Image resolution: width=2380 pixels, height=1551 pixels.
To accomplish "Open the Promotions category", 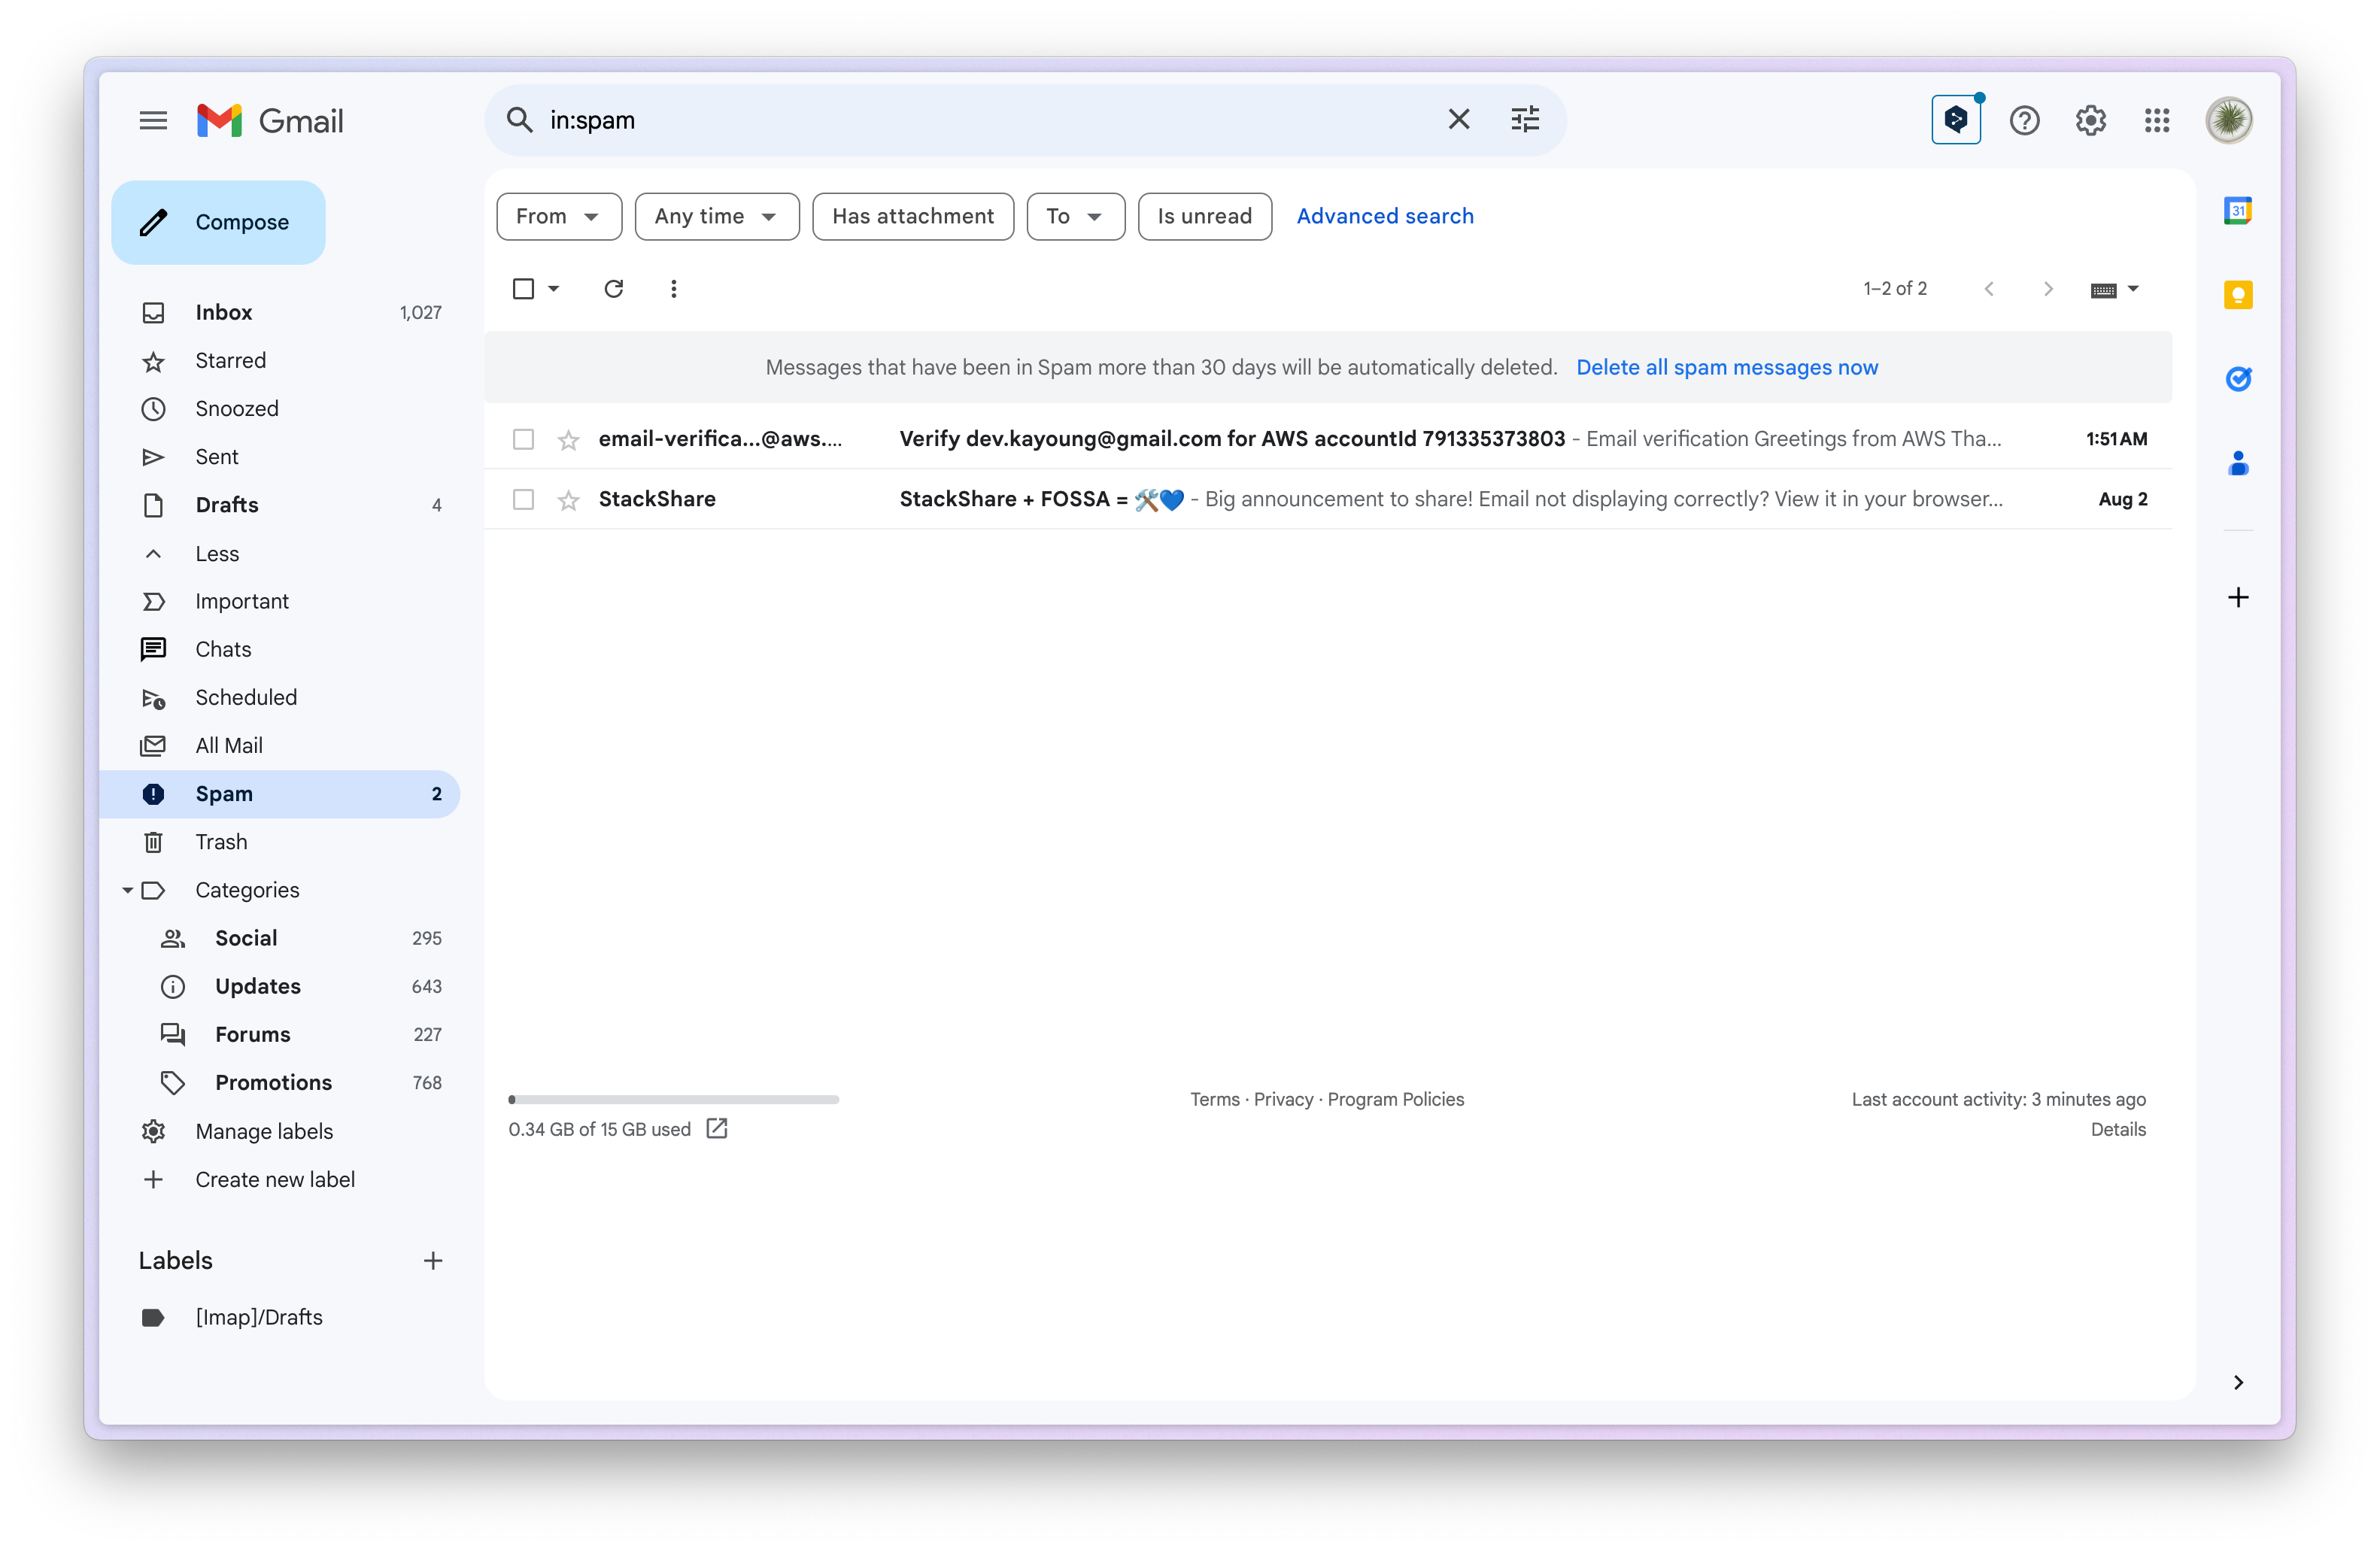I will point(273,1082).
